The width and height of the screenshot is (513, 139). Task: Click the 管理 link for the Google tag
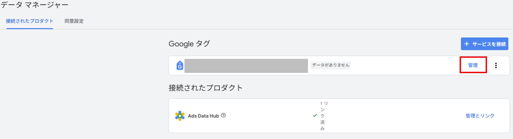[x=473, y=65]
